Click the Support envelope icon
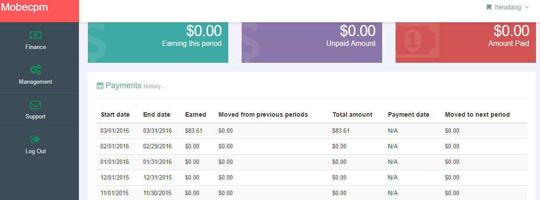540x200 pixels. coord(36,105)
